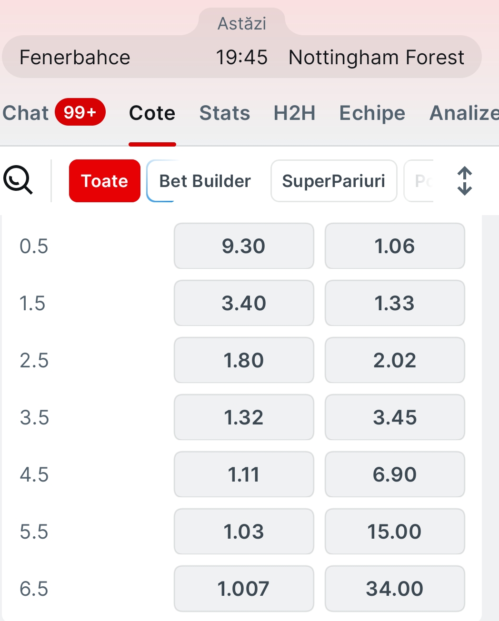The height and width of the screenshot is (621, 499).
Task: Tap the Nottingham Forest team name
Action: click(376, 58)
